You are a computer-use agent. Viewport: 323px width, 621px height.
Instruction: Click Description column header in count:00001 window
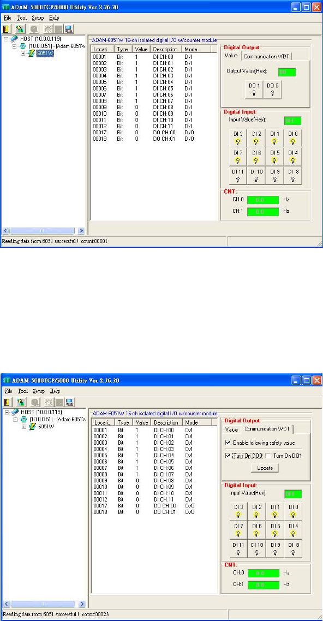click(166, 49)
